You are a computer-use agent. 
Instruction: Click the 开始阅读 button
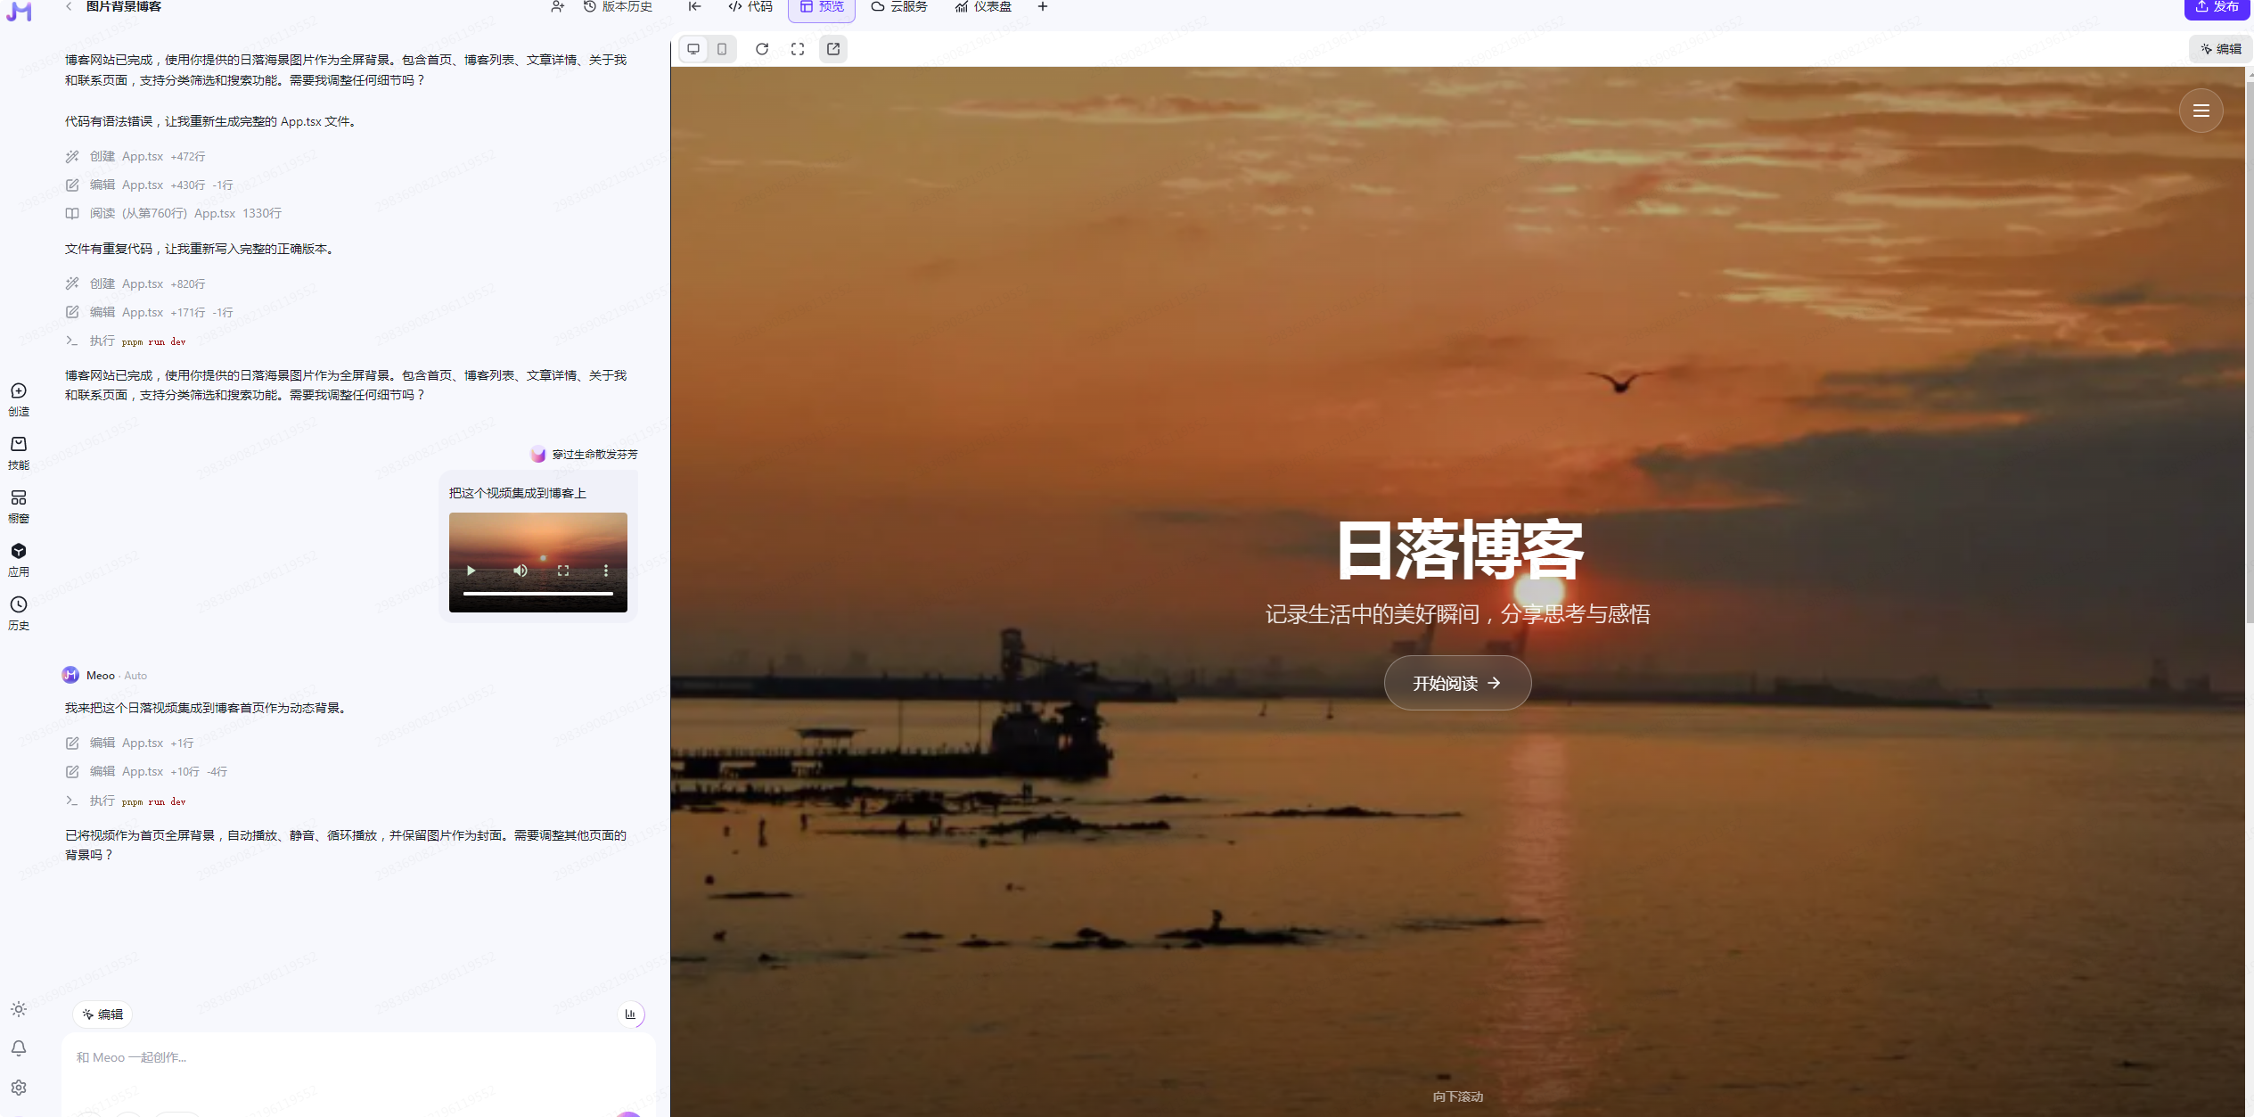(1456, 683)
